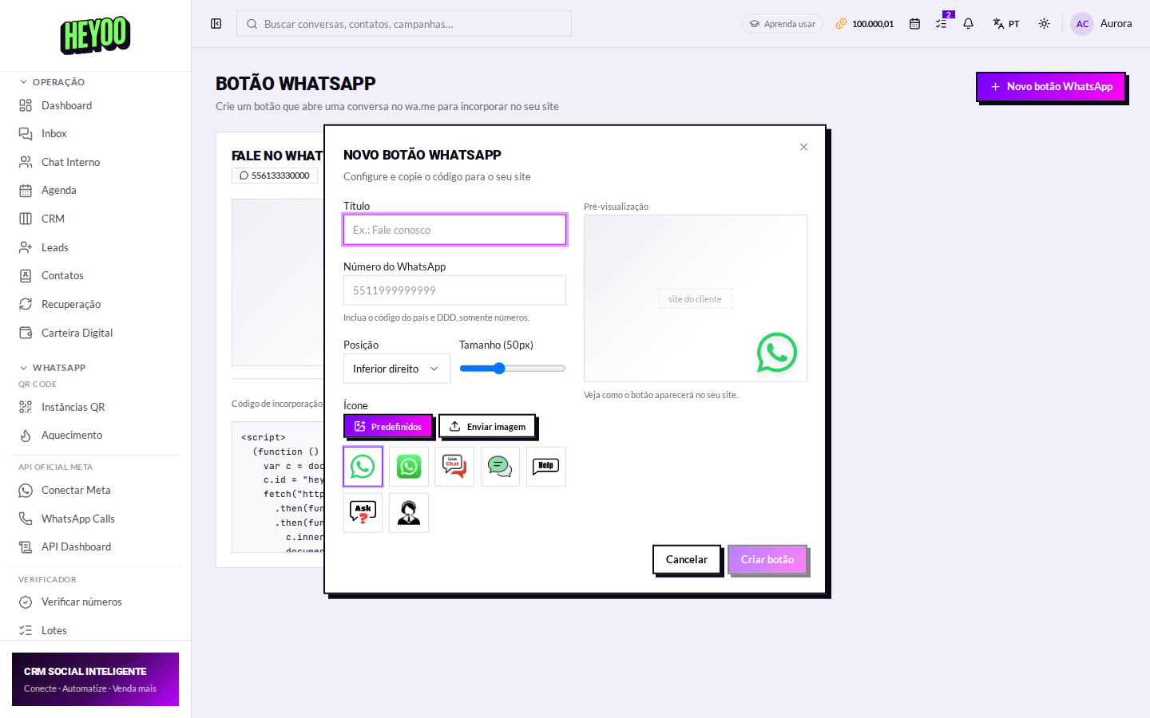The image size is (1150, 718).
Task: Navigate to CRM
Action: coord(96,219)
